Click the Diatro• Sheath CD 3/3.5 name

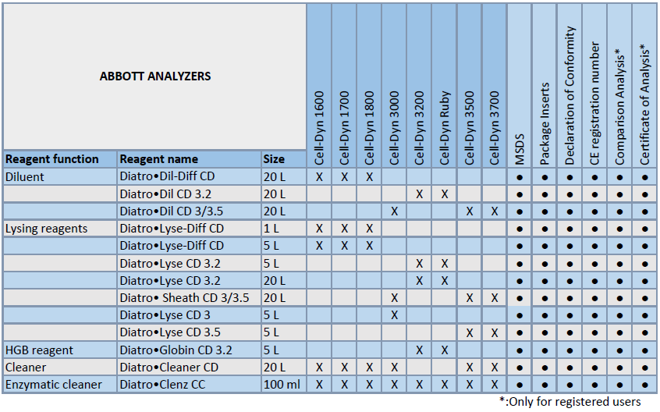pyautogui.click(x=184, y=298)
